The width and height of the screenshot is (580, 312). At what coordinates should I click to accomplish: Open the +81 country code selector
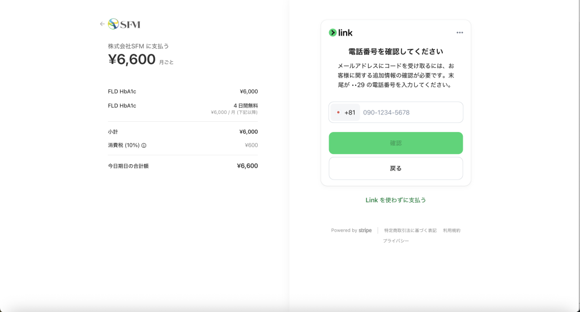(x=345, y=112)
